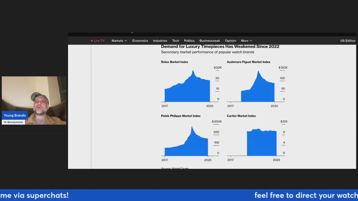Click the chevron next to More
This screenshot has width=358, height=201.
pos(251,41)
